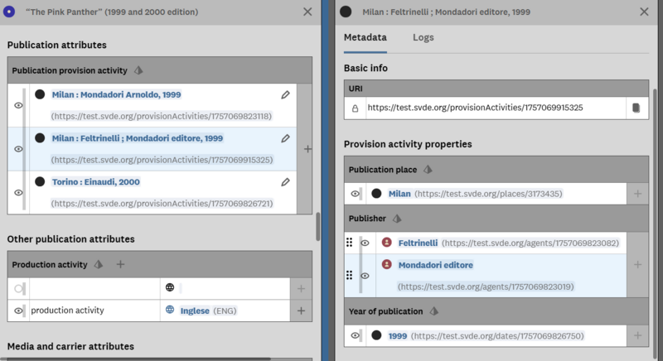Open the 1999 date link
This screenshot has width=663, height=361.
398,336
